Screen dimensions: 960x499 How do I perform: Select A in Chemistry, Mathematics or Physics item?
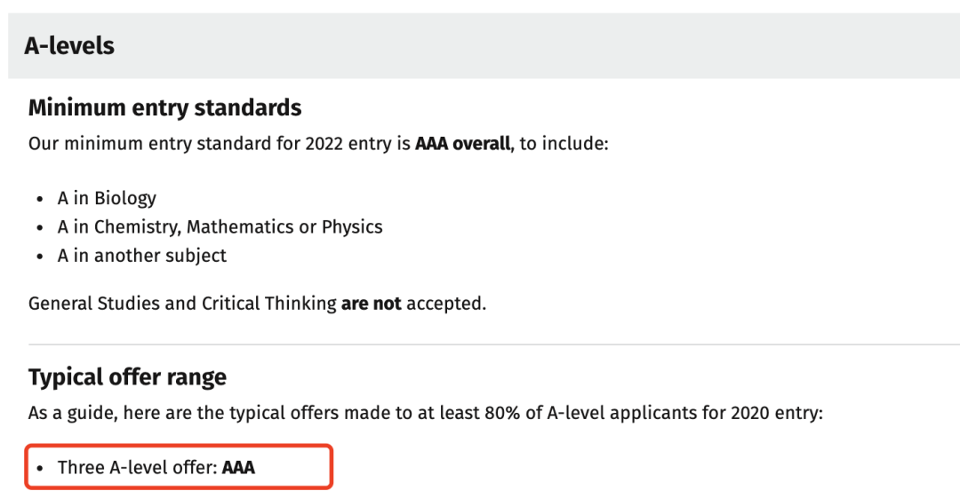pos(220,227)
